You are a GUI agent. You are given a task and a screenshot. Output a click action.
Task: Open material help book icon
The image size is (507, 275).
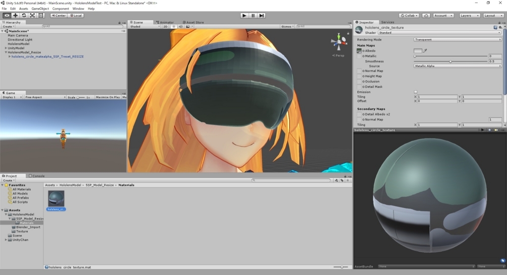(495, 28)
